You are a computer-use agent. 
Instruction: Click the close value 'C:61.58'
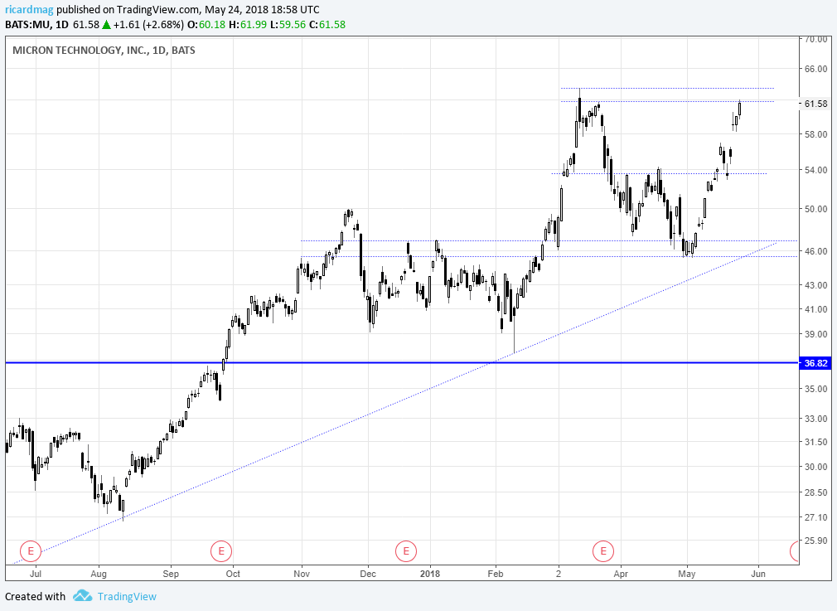327,25
